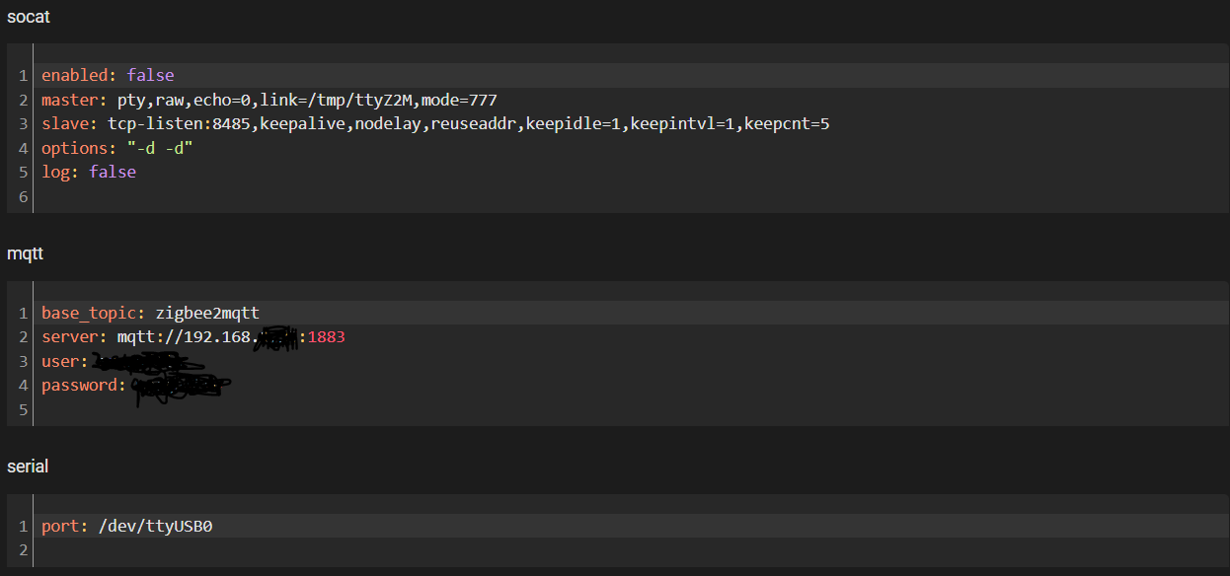The image size is (1230, 576).
Task: Place cursor on the socat master line
Action: 269,100
